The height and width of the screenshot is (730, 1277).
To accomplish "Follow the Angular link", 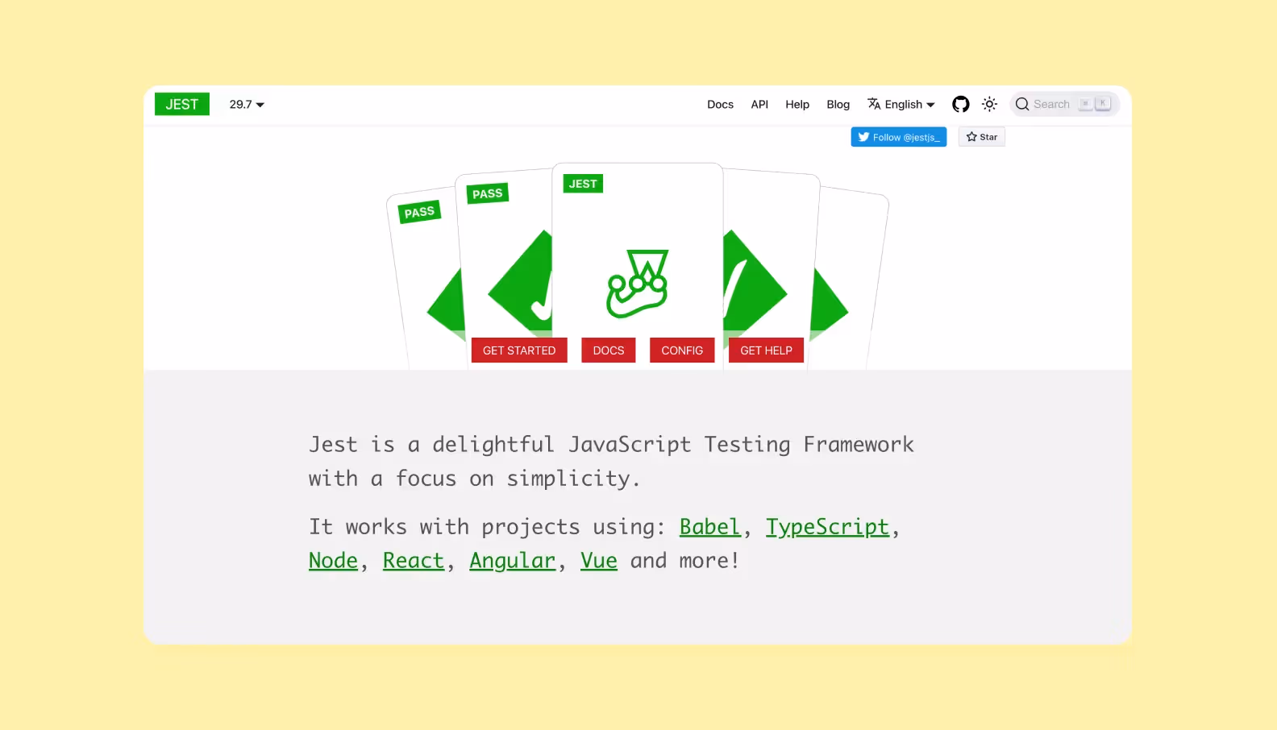I will pos(513,561).
